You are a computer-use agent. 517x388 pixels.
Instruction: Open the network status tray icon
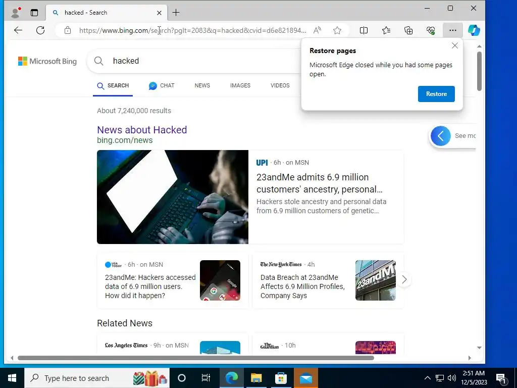click(440, 378)
